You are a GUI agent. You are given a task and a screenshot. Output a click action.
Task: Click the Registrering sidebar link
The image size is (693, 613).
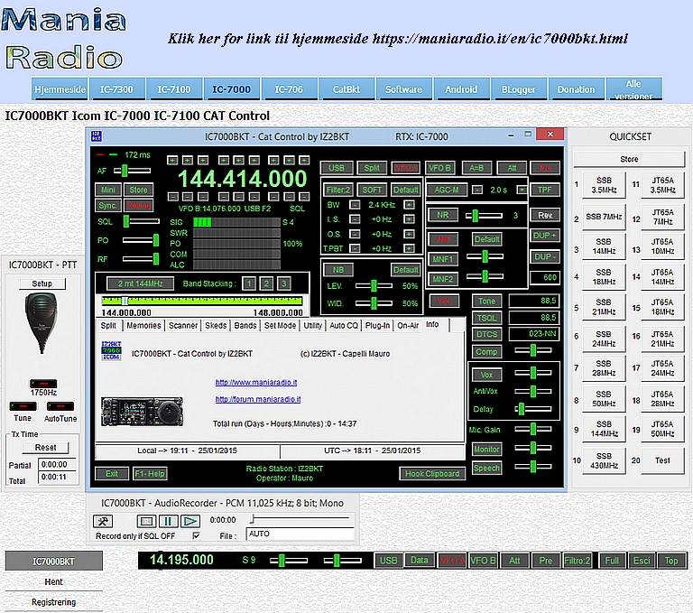[53, 602]
